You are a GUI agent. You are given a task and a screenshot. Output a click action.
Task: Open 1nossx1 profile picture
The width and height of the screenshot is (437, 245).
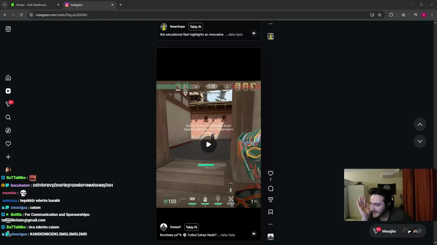coord(164,227)
